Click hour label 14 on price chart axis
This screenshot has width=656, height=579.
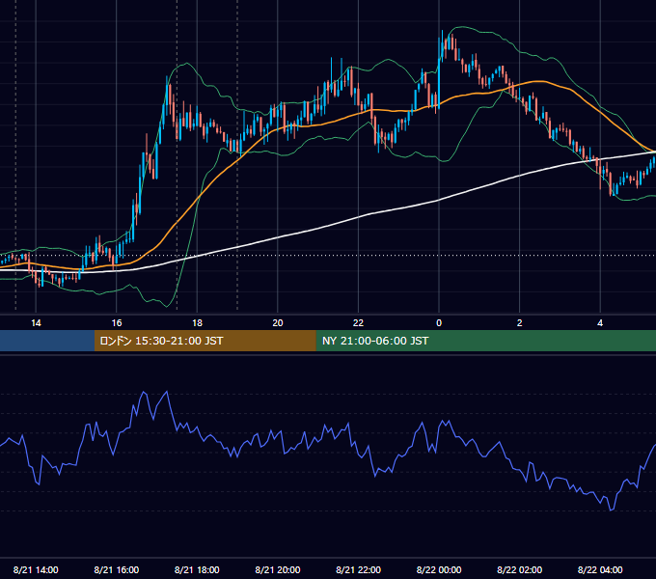point(36,322)
